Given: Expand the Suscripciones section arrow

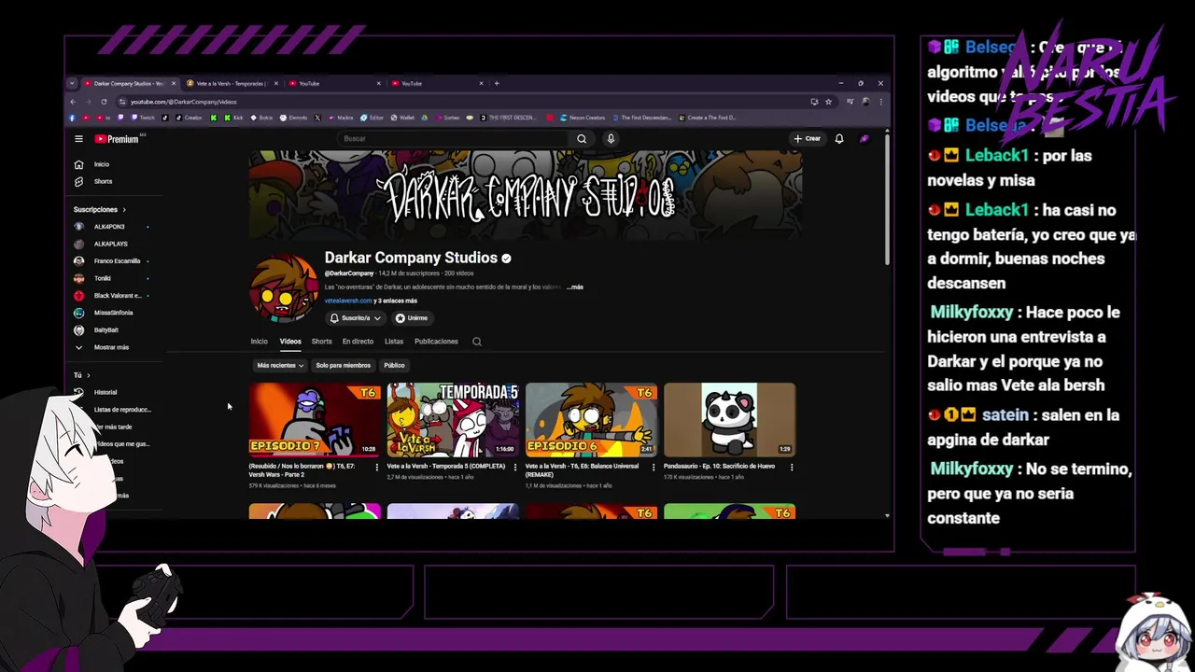Looking at the screenshot, I should (123, 210).
